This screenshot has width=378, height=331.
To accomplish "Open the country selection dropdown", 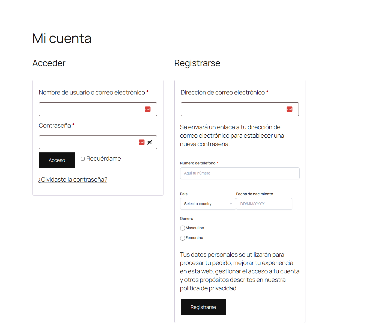I will point(208,204).
